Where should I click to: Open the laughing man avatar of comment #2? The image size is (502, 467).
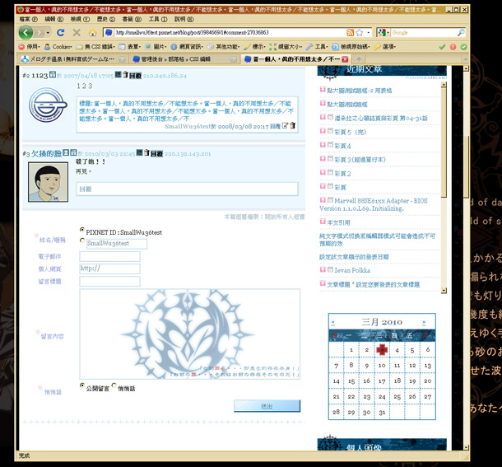(48, 105)
